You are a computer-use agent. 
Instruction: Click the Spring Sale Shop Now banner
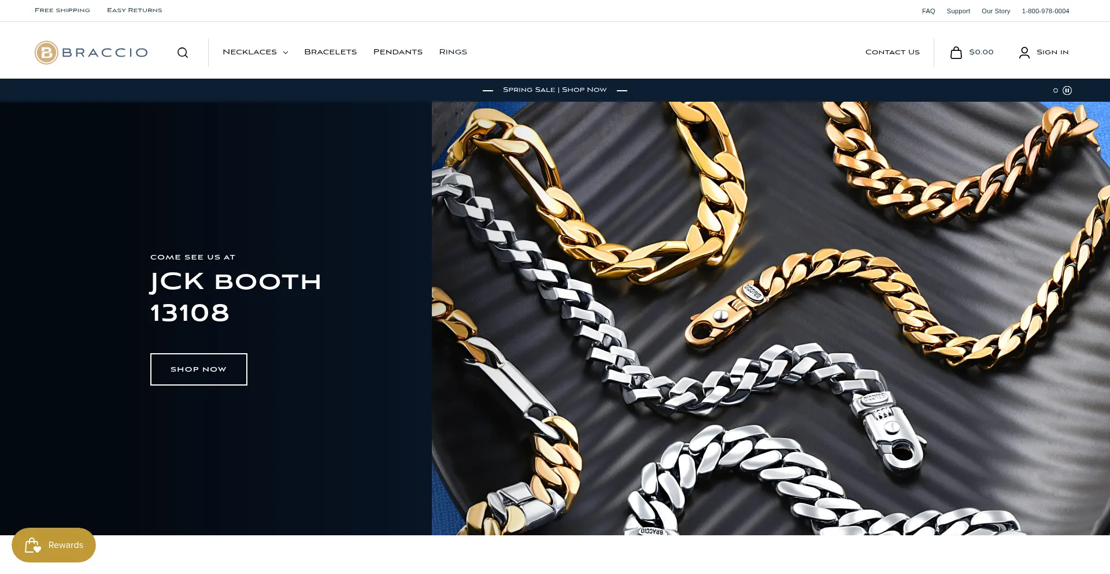[x=555, y=90]
